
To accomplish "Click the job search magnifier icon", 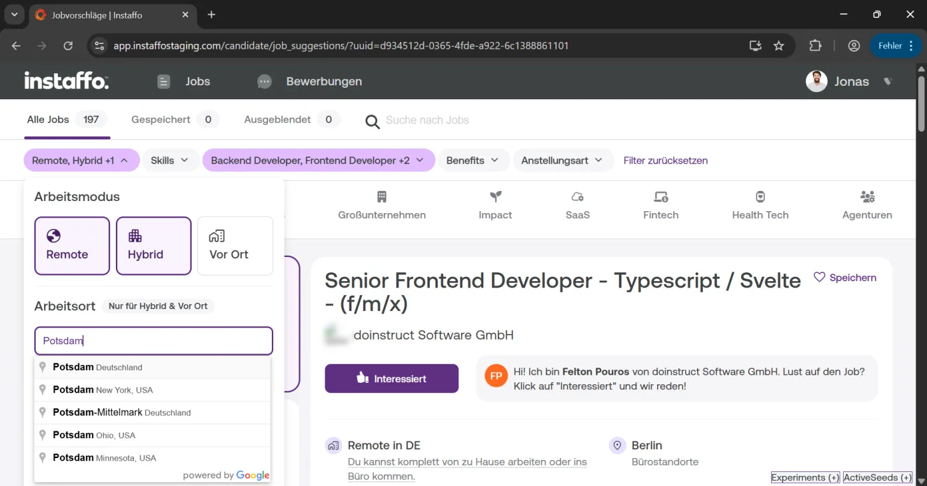I will (x=372, y=121).
